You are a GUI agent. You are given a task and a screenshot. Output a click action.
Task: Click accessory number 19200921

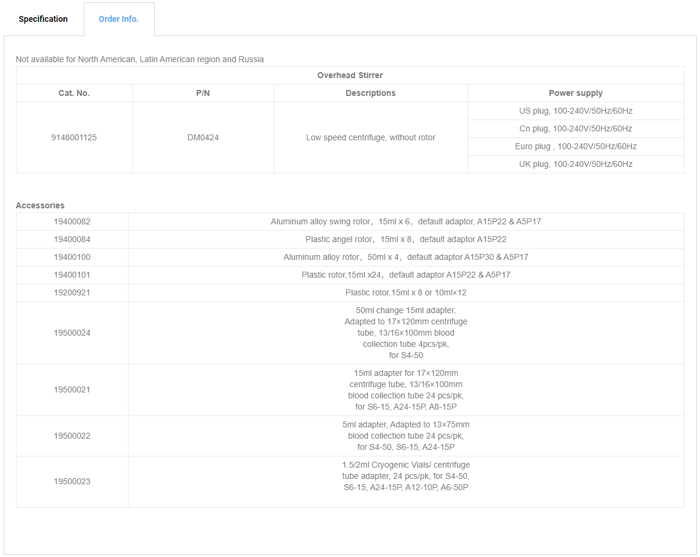pos(72,292)
